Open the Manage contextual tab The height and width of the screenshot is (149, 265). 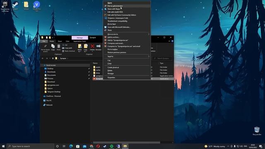coord(80,38)
